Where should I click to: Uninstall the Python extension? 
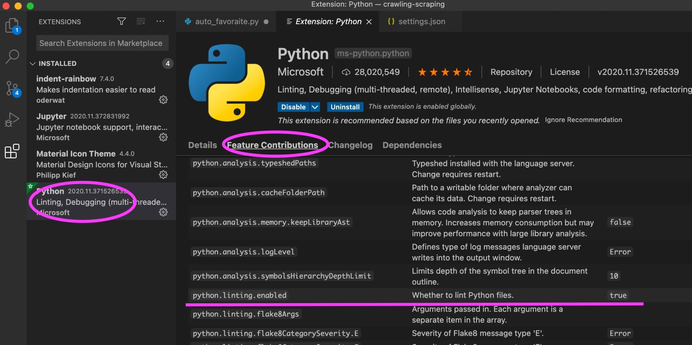(345, 107)
